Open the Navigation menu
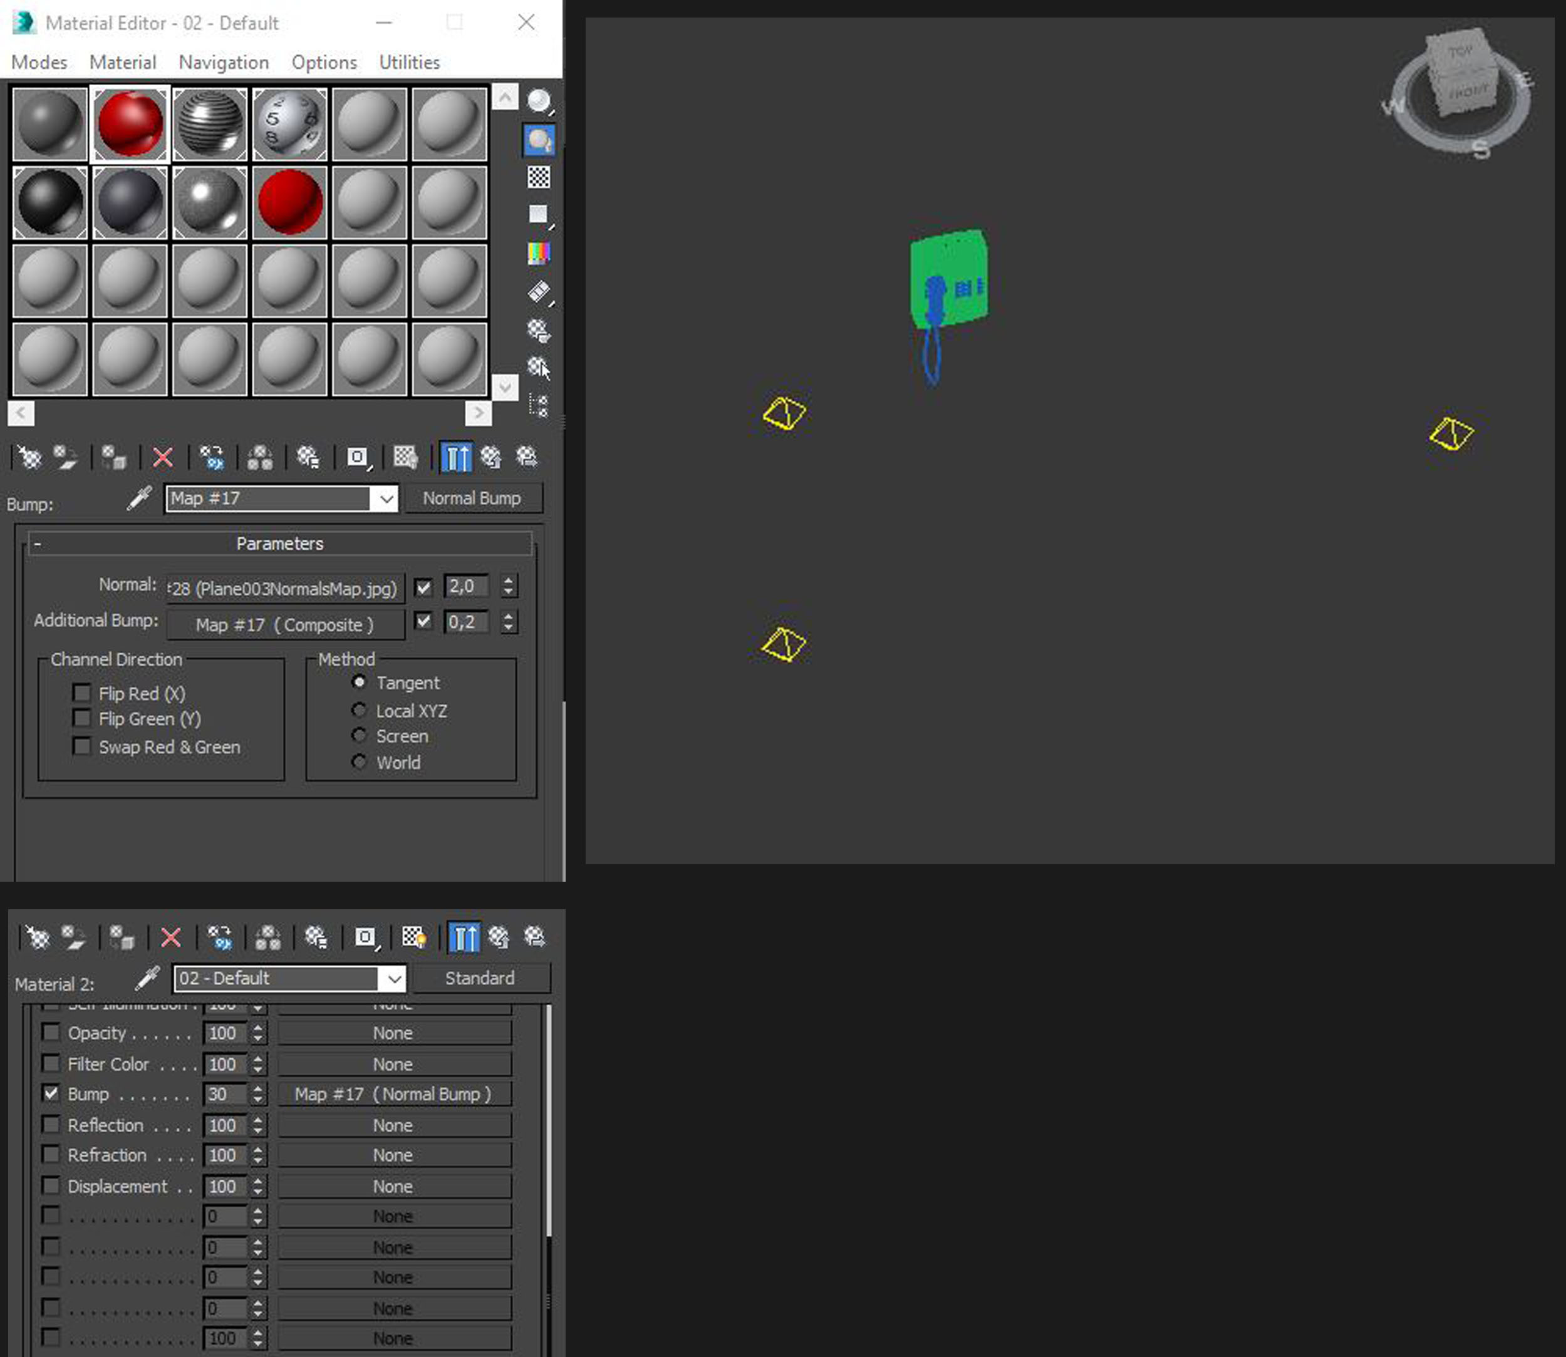The width and height of the screenshot is (1566, 1357). 224,62
